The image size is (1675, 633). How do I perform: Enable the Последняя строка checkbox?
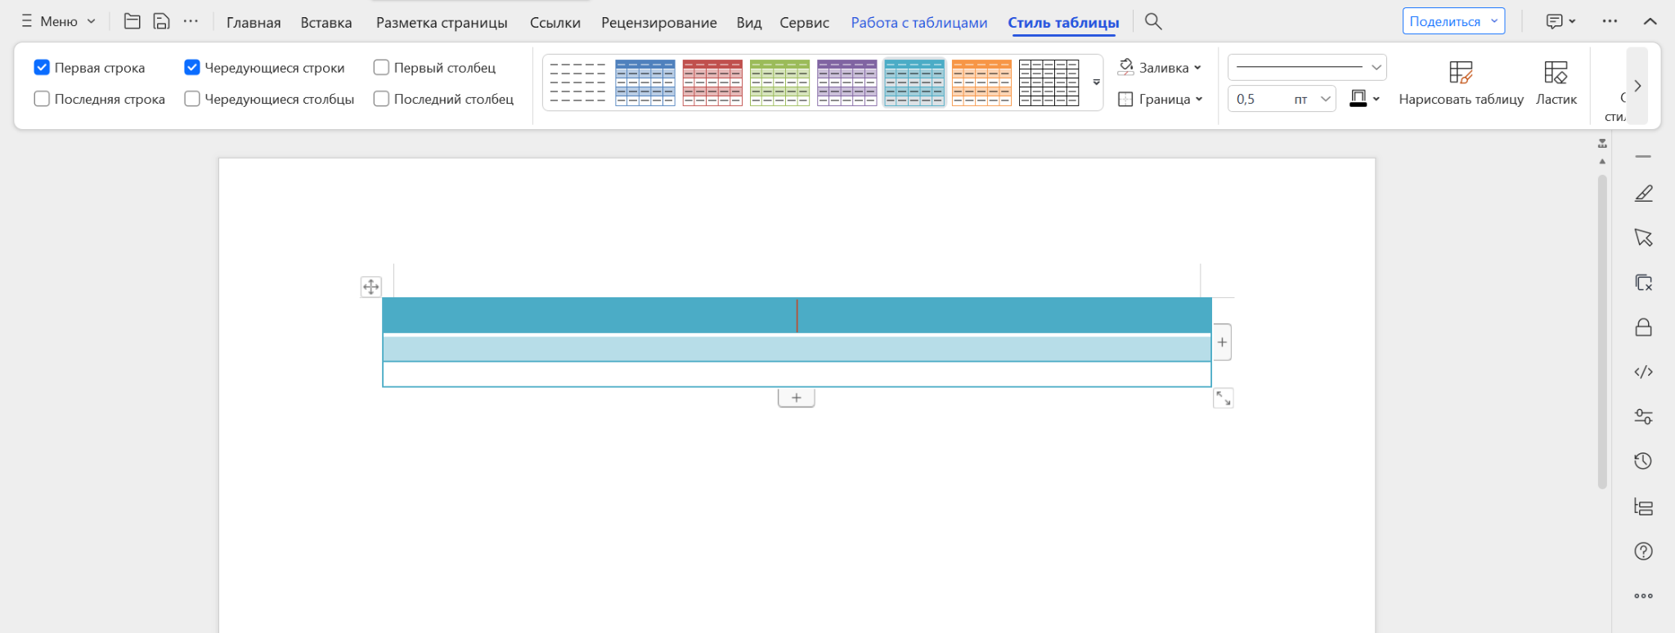click(x=42, y=99)
